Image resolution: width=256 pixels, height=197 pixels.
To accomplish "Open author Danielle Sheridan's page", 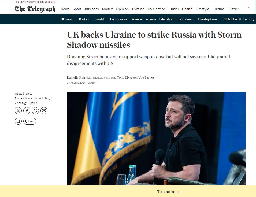I will pyautogui.click(x=79, y=77).
